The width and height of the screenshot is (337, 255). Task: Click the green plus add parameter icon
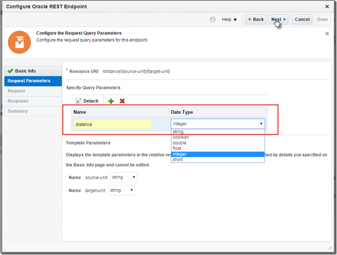point(111,101)
